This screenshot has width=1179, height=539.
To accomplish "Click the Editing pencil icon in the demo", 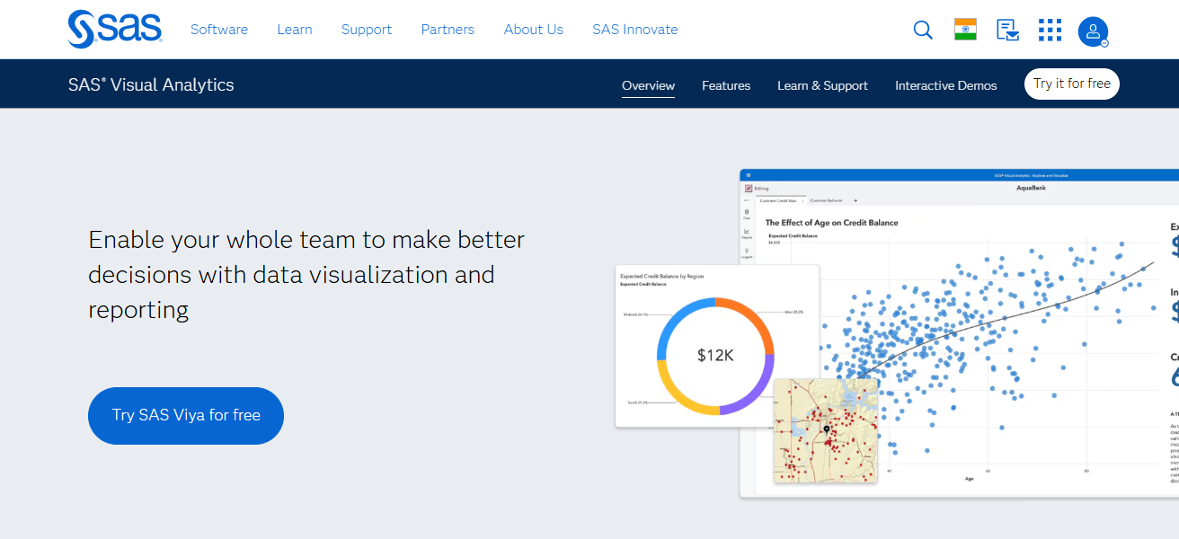I will pos(749,189).
